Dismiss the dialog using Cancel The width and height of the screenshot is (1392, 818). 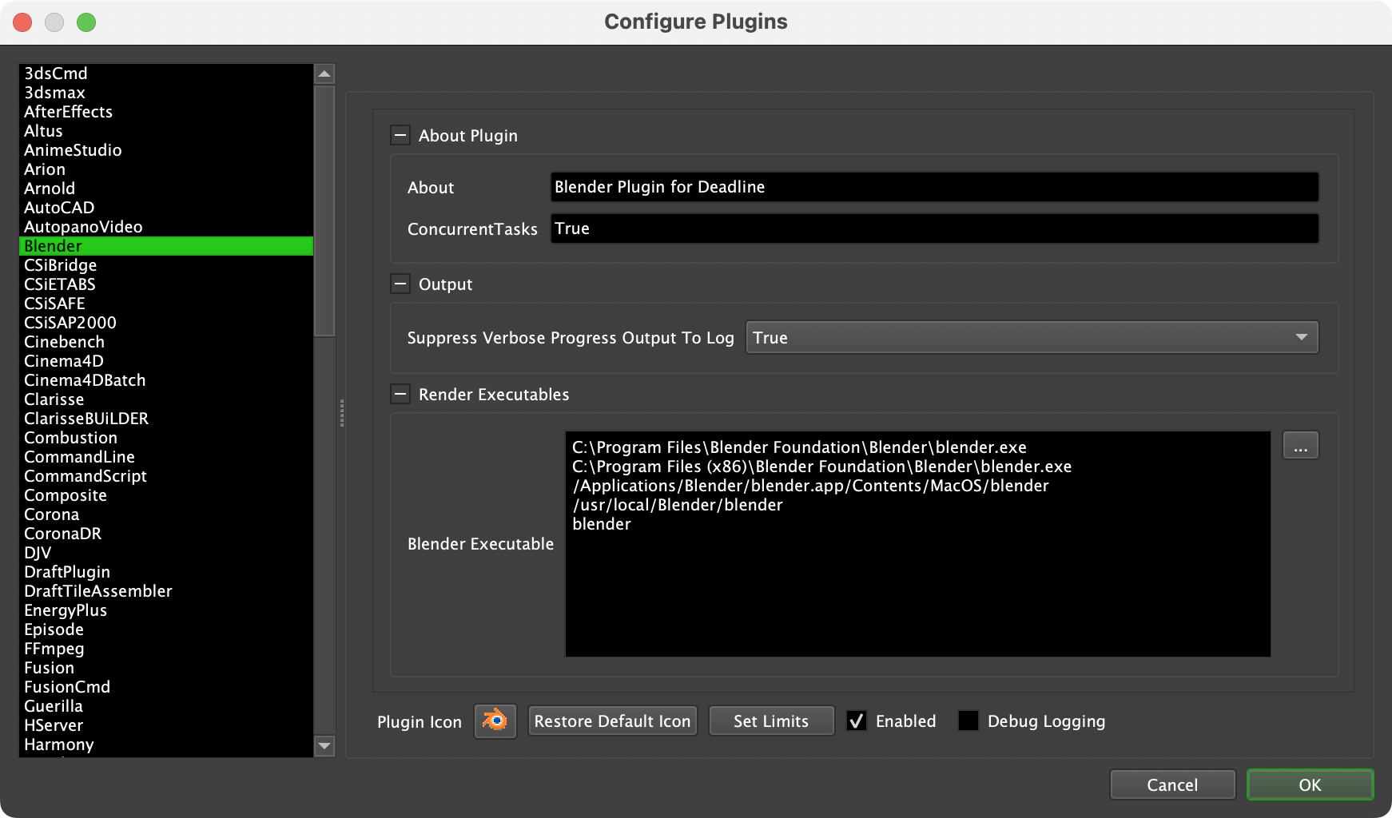tap(1172, 784)
